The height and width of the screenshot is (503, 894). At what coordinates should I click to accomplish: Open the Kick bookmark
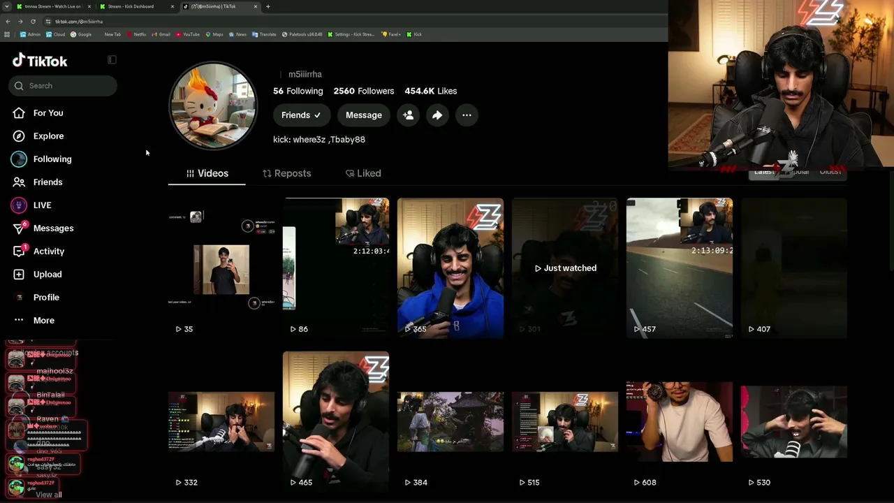414,34
